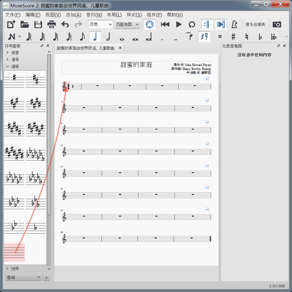
Task: Start playback with the Play button
Action: coord(179,25)
